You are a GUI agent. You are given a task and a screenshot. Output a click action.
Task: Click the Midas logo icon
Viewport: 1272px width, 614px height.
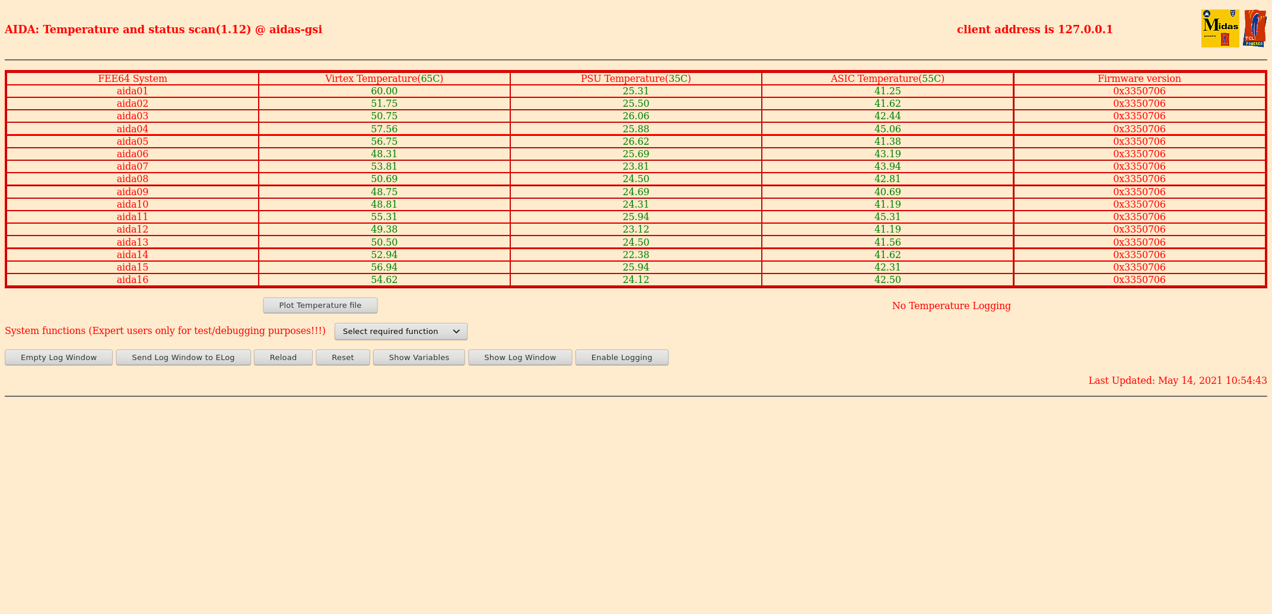coord(1220,28)
